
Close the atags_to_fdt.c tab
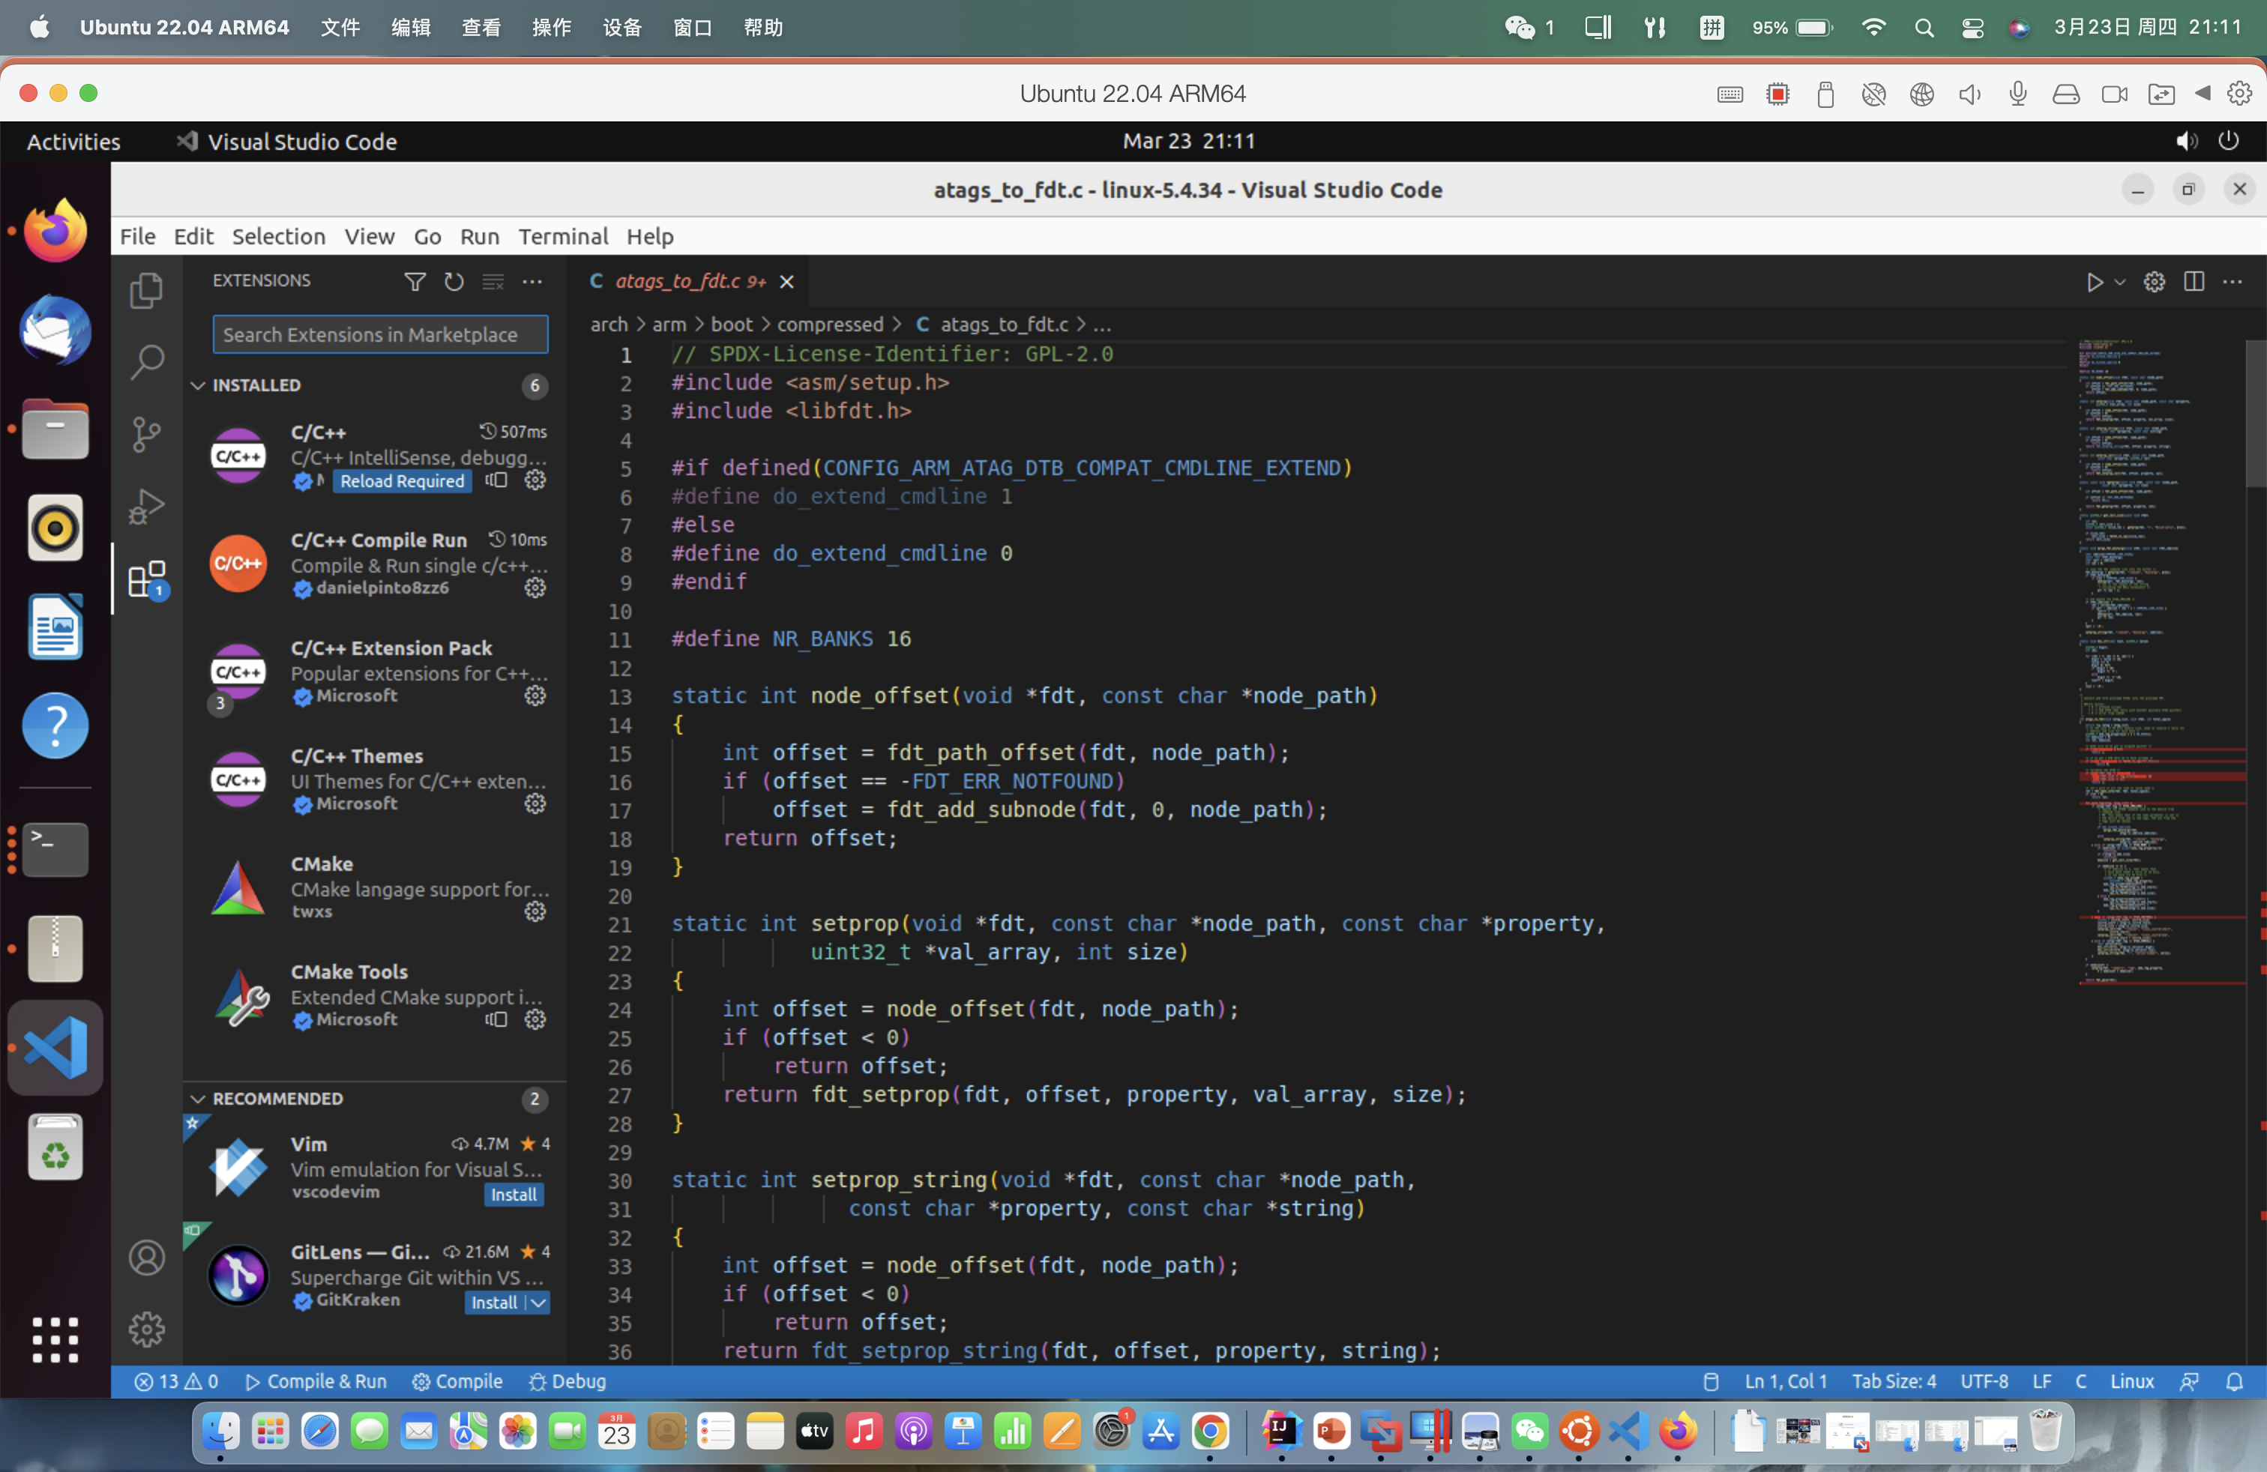tap(787, 281)
